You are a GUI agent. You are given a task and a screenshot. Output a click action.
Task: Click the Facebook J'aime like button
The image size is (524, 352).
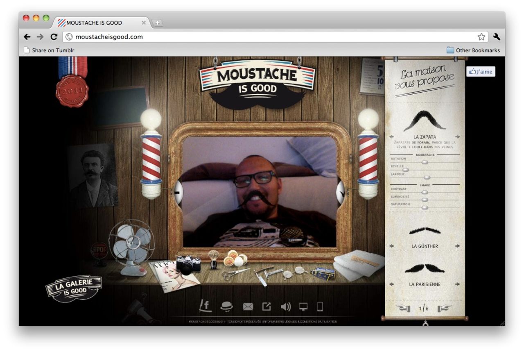481,72
